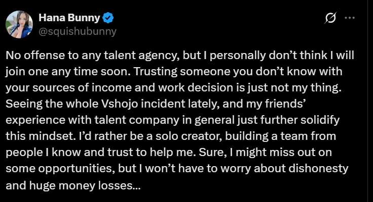Image resolution: width=373 pixels, height=202 pixels.
Task: Click the words 'some opportunities' in the post
Action: coord(60,169)
